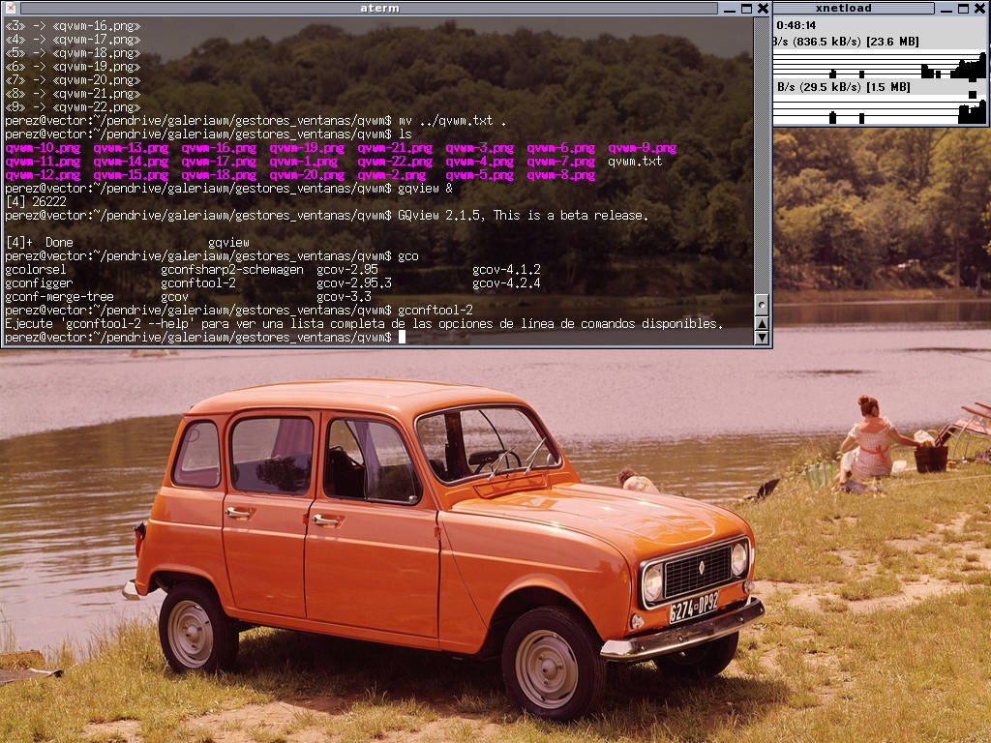
Task: Click qvwm-12.png in the ls listing
Action: 43,176
